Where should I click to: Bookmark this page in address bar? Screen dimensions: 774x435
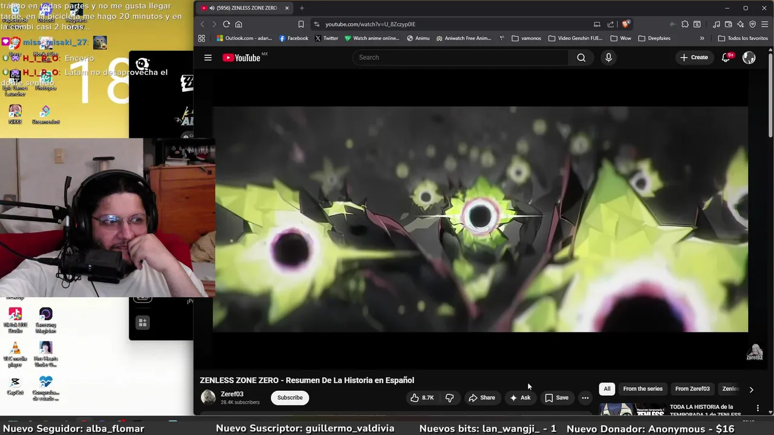pos(301,24)
